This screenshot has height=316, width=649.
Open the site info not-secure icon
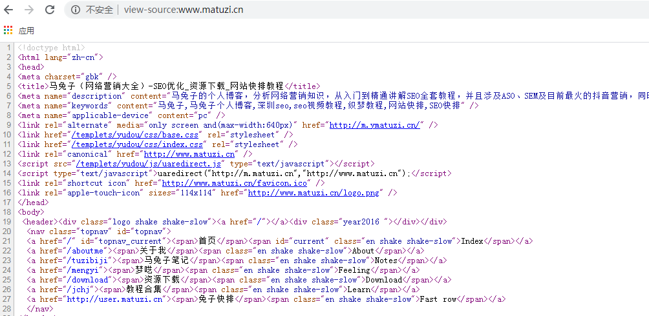point(76,10)
